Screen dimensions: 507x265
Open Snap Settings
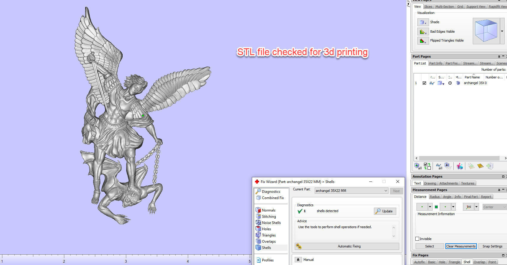pos(492,246)
